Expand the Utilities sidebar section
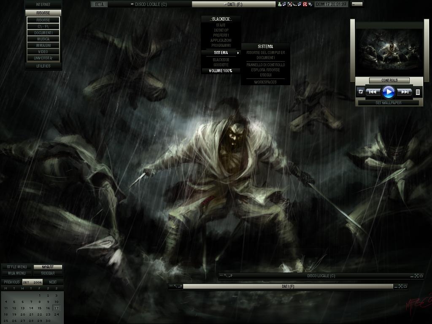Image resolution: width=432 pixels, height=324 pixels. click(x=43, y=66)
